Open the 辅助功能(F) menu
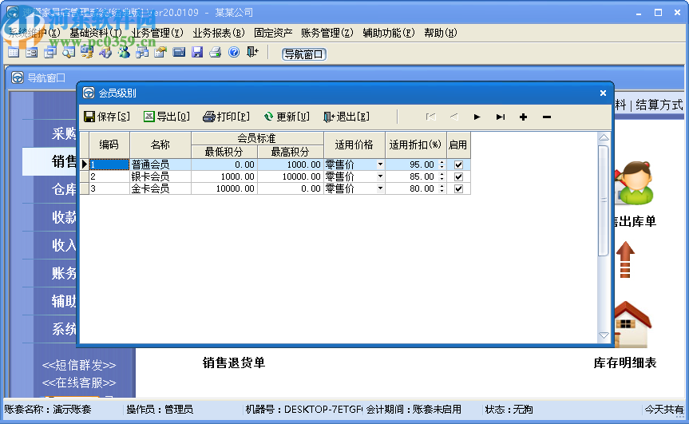 [x=389, y=33]
